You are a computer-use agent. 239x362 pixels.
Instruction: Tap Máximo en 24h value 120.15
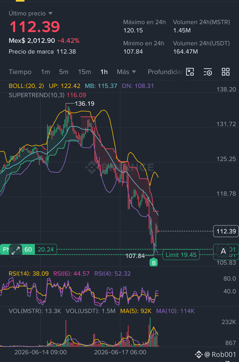pyautogui.click(x=133, y=30)
